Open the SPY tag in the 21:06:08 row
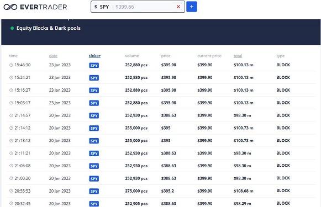Viewport: 321px width, 207px height. pos(94,166)
